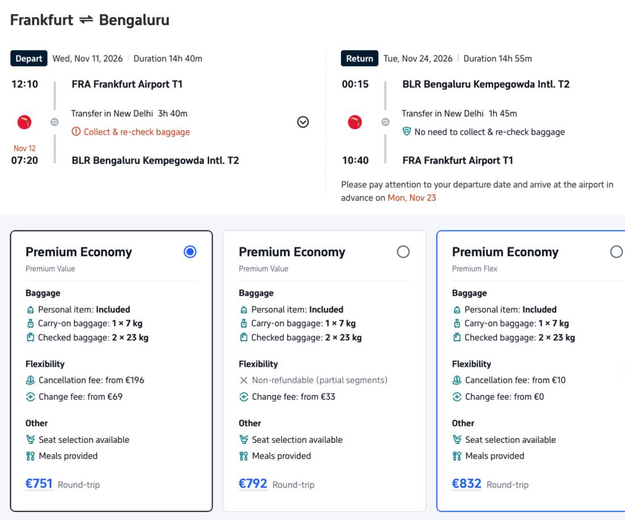Viewport: 625px width, 520px height.
Task: Click the return transfer stop marker
Action: 385,122
